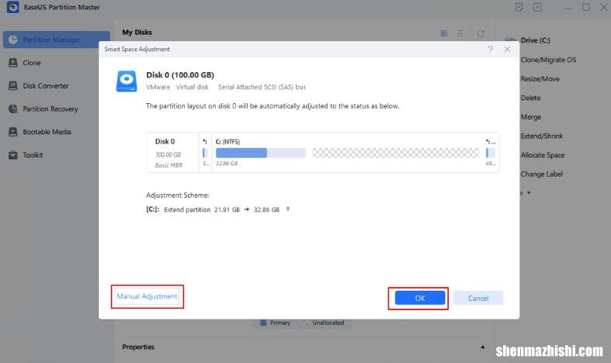Open dialog help question mark icon
Viewport: 611px width, 363px height.
point(490,49)
